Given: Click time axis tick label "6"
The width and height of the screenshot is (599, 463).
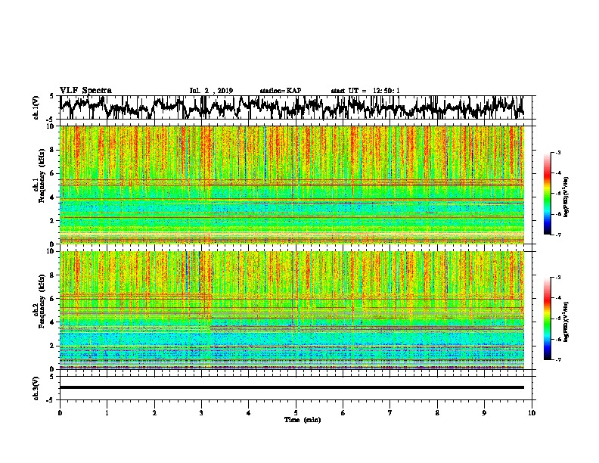Looking at the screenshot, I should 343,413.
